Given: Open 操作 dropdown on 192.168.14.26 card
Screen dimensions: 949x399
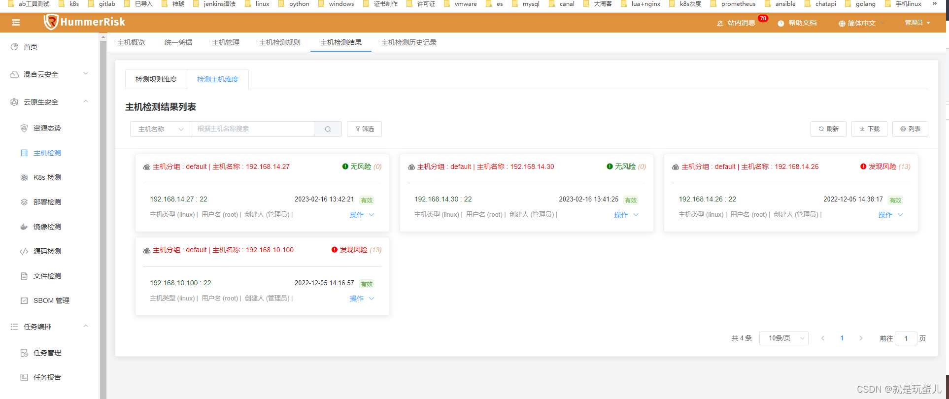Looking at the screenshot, I should [891, 215].
